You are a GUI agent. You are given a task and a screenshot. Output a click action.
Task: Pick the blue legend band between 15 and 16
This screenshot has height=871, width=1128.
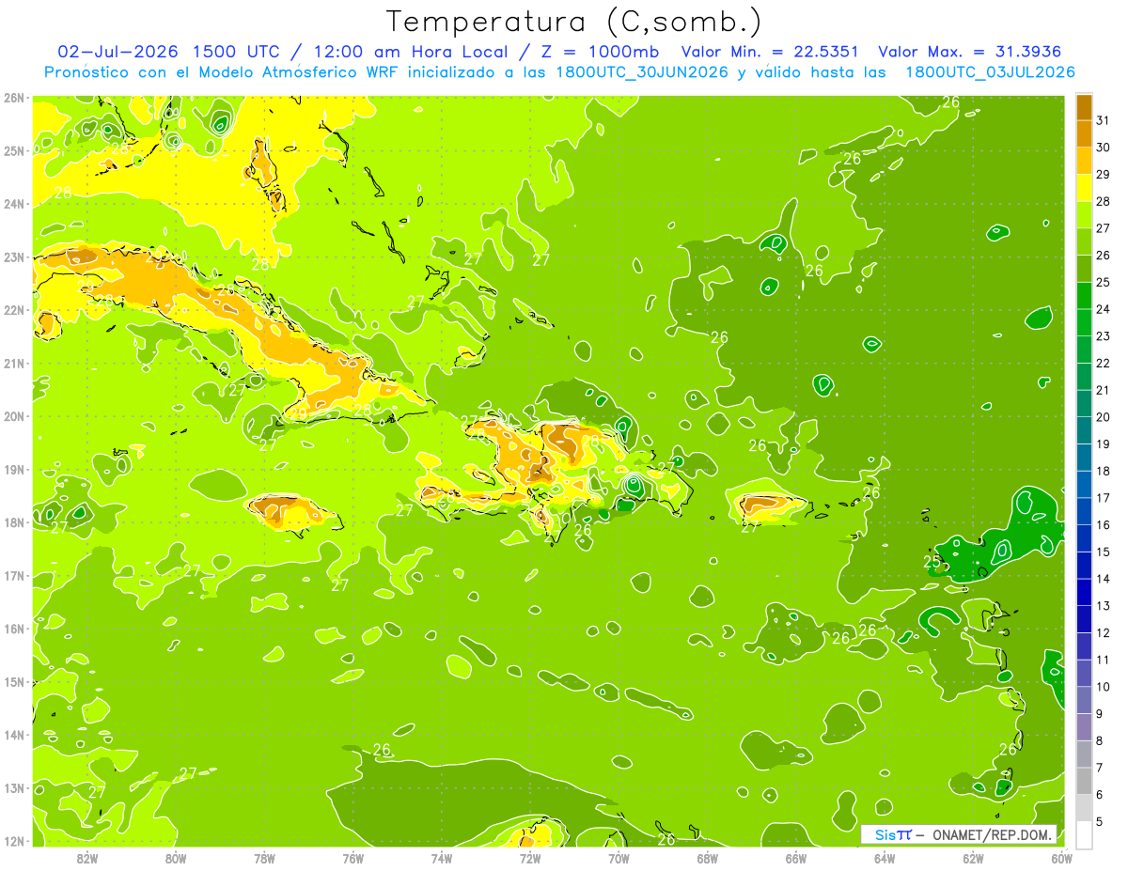click(x=1084, y=538)
